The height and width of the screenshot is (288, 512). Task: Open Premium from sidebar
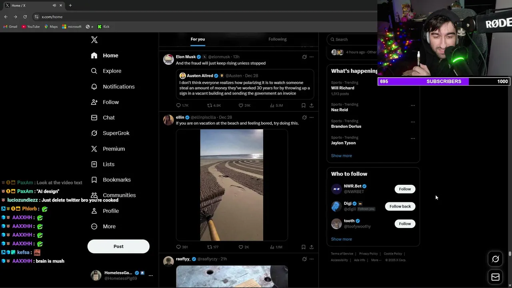pyautogui.click(x=108, y=149)
